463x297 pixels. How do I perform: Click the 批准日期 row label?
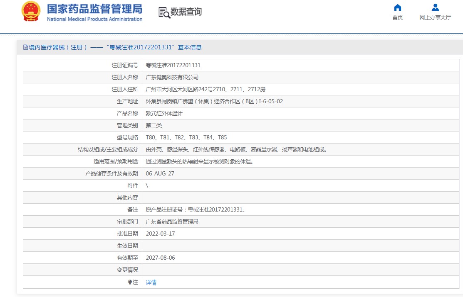coord(128,234)
